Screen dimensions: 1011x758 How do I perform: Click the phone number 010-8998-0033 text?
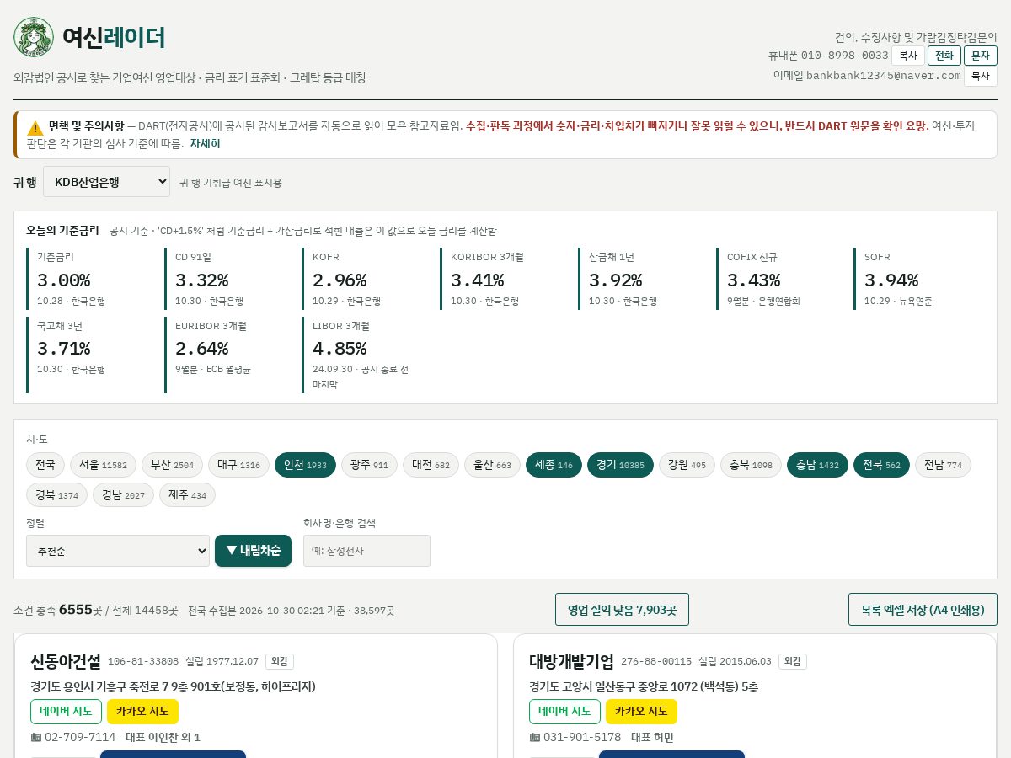[845, 56]
